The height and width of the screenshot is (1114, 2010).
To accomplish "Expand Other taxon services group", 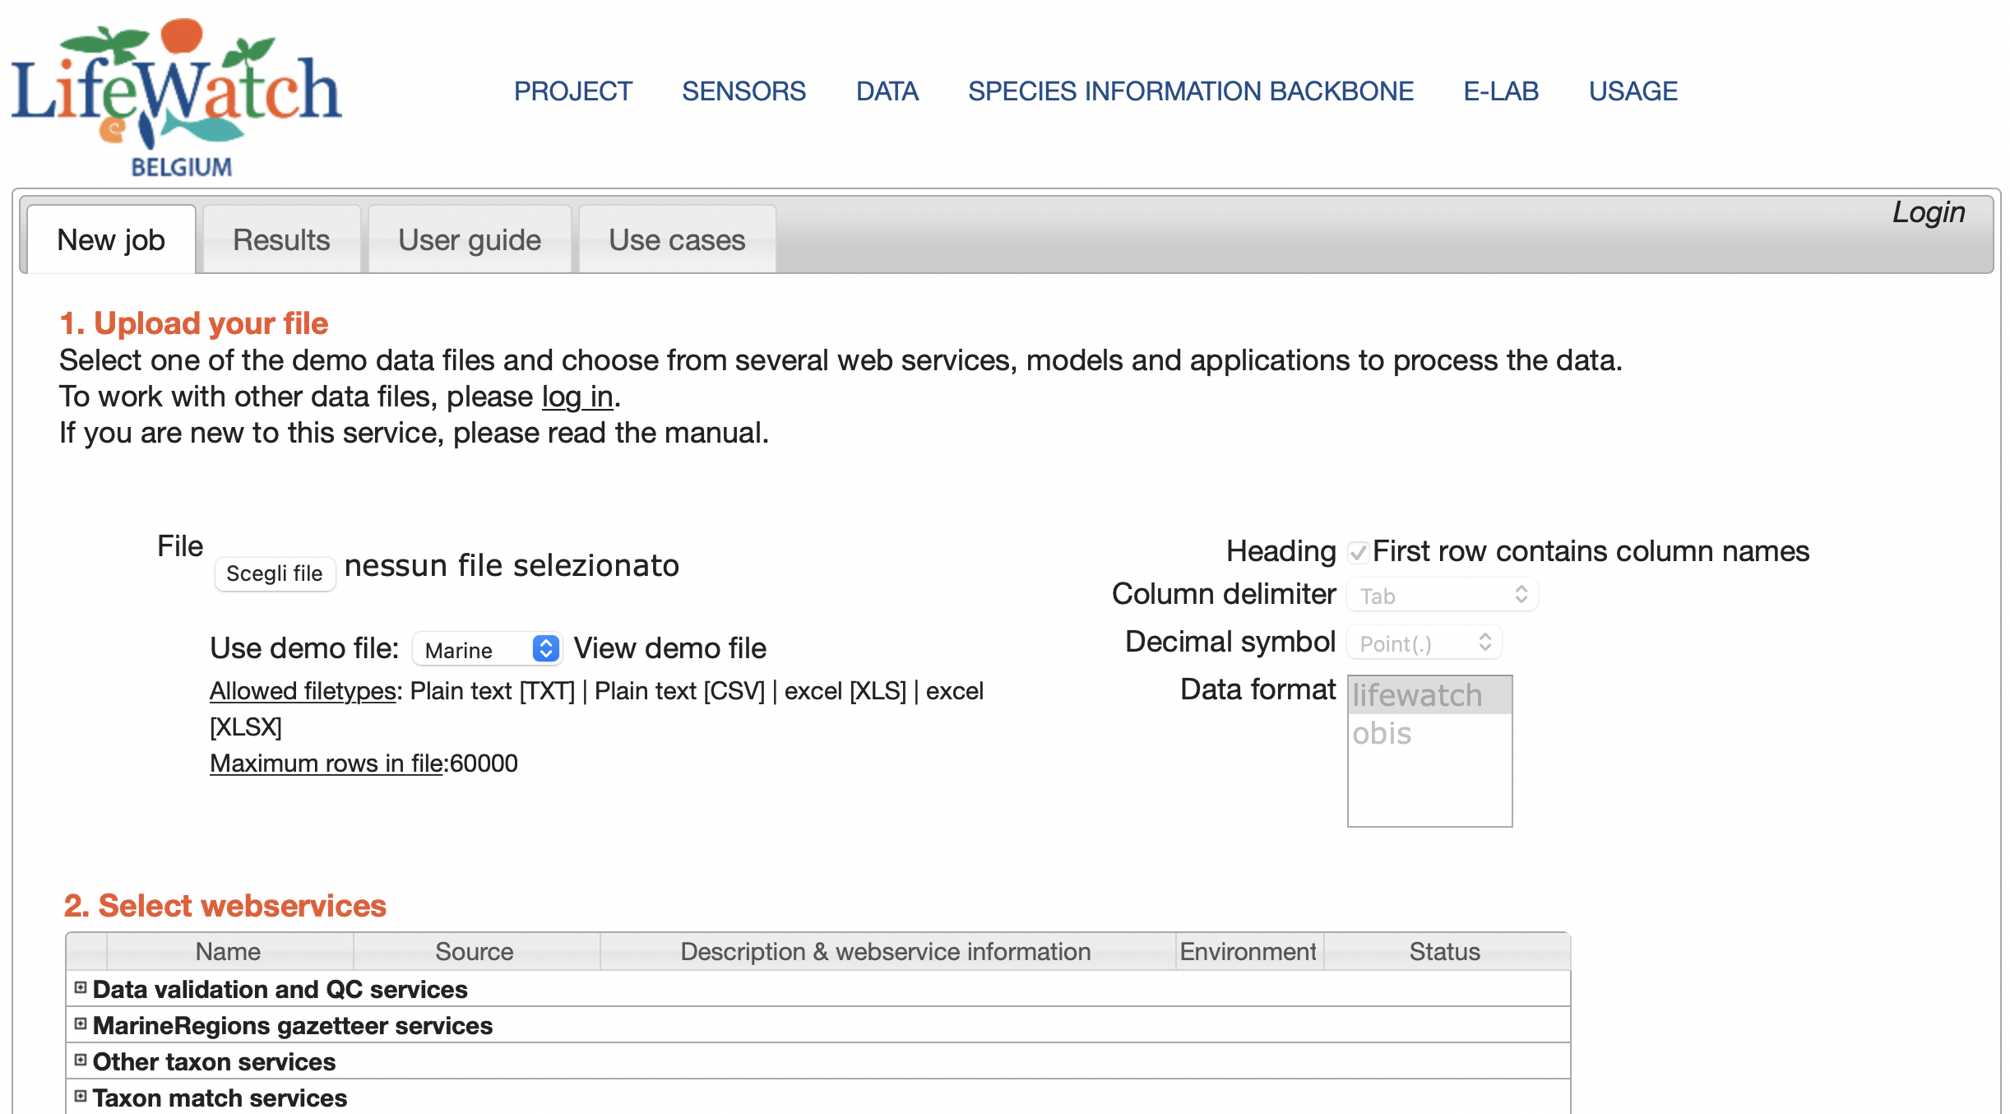I will [x=81, y=1060].
